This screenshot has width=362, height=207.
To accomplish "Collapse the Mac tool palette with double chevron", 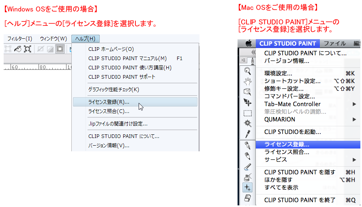I will coord(253,52).
